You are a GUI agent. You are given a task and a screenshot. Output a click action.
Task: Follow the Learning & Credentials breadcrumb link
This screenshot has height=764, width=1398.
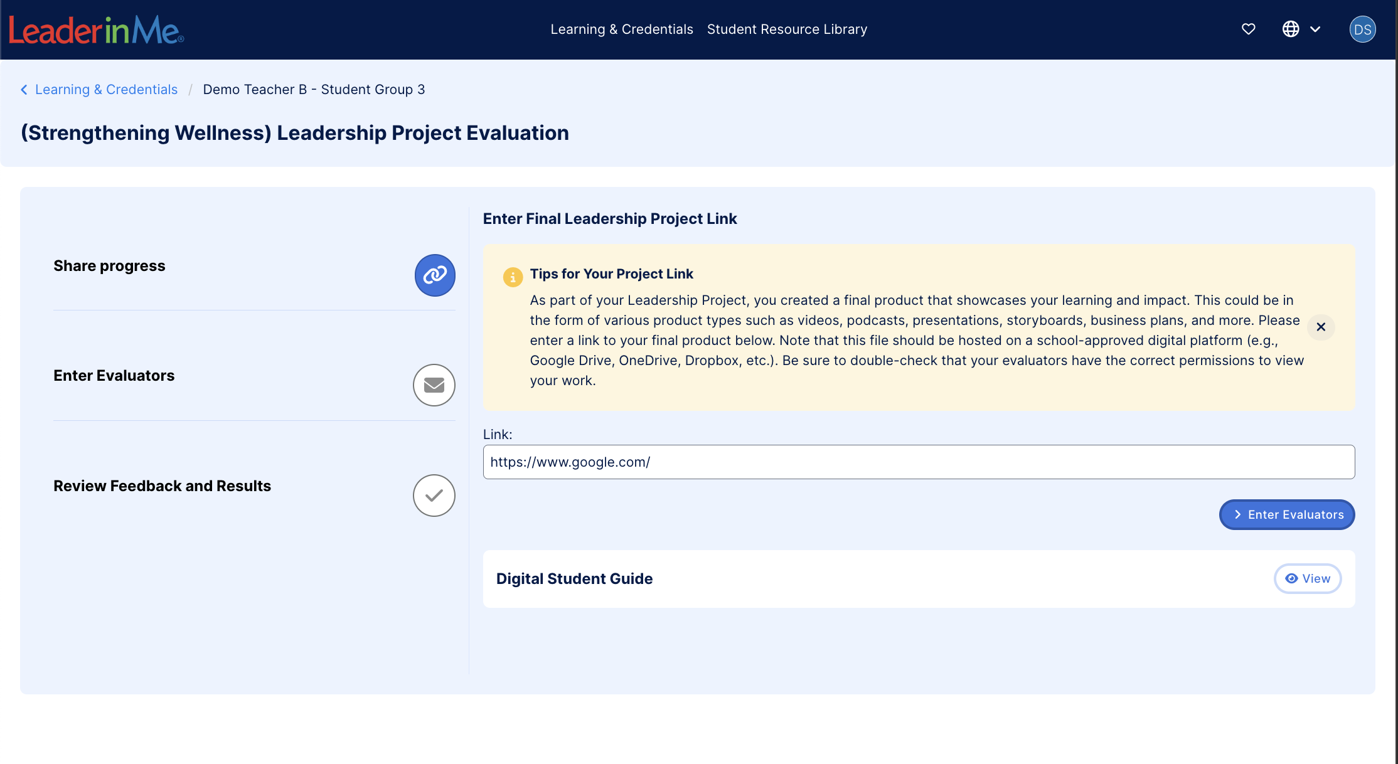tap(106, 90)
